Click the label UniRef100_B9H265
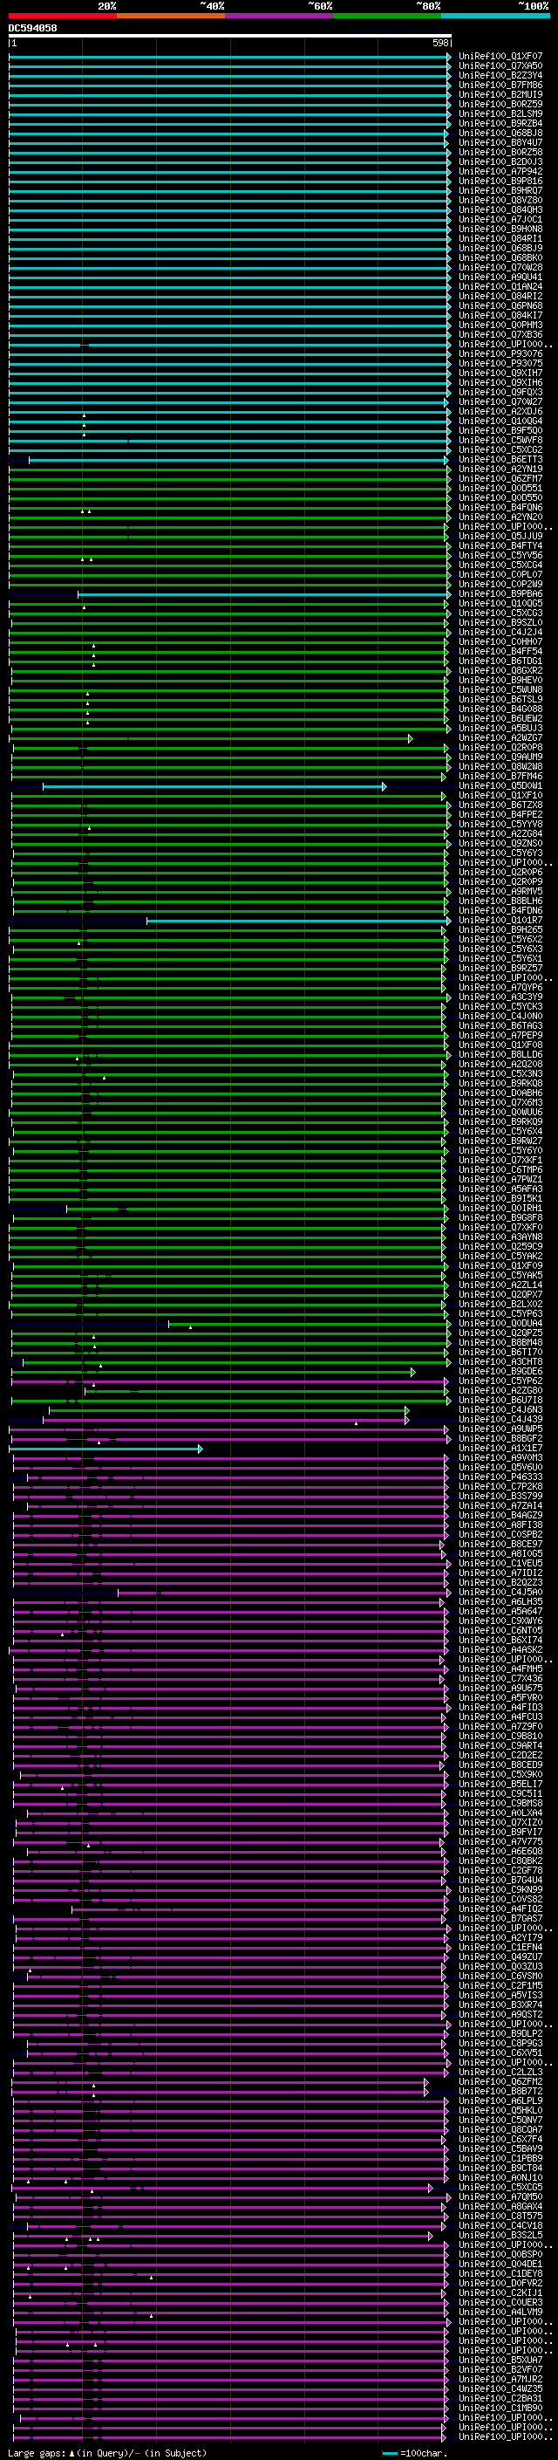Screen dimensions: 558x2460 [500, 930]
